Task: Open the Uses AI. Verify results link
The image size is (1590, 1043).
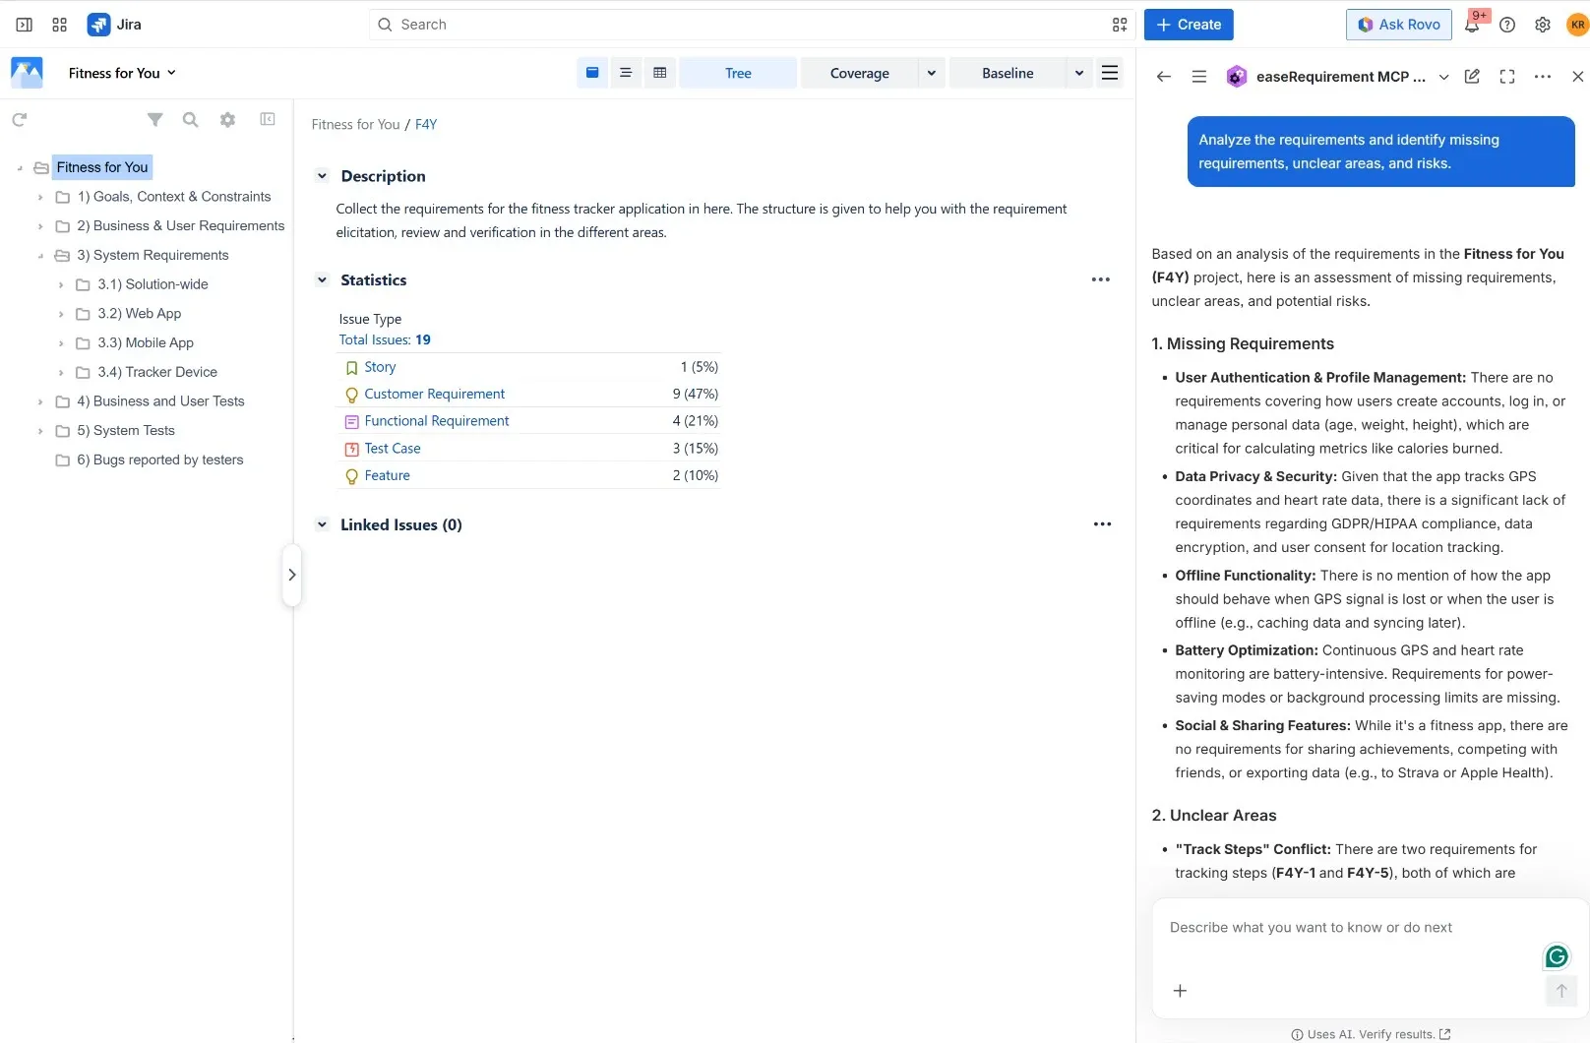Action: pyautogui.click(x=1372, y=1034)
